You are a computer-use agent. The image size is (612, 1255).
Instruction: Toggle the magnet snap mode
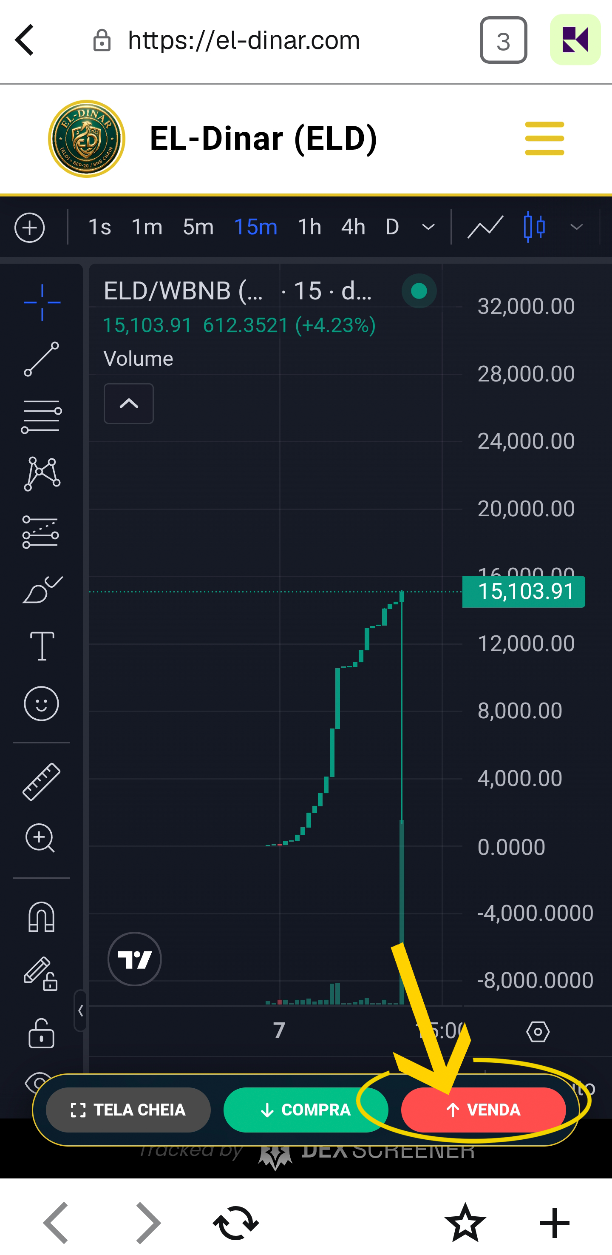(42, 917)
